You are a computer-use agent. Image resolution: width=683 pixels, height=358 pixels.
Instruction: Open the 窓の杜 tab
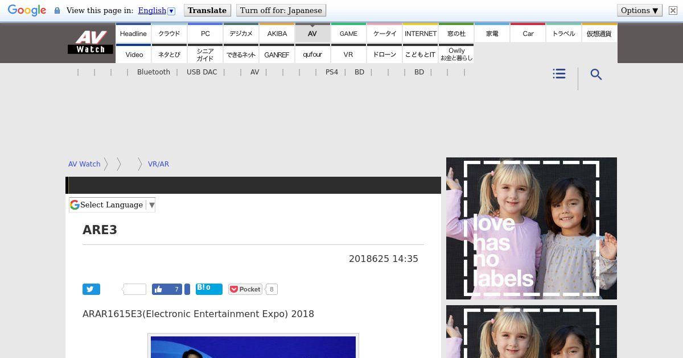pyautogui.click(x=456, y=33)
